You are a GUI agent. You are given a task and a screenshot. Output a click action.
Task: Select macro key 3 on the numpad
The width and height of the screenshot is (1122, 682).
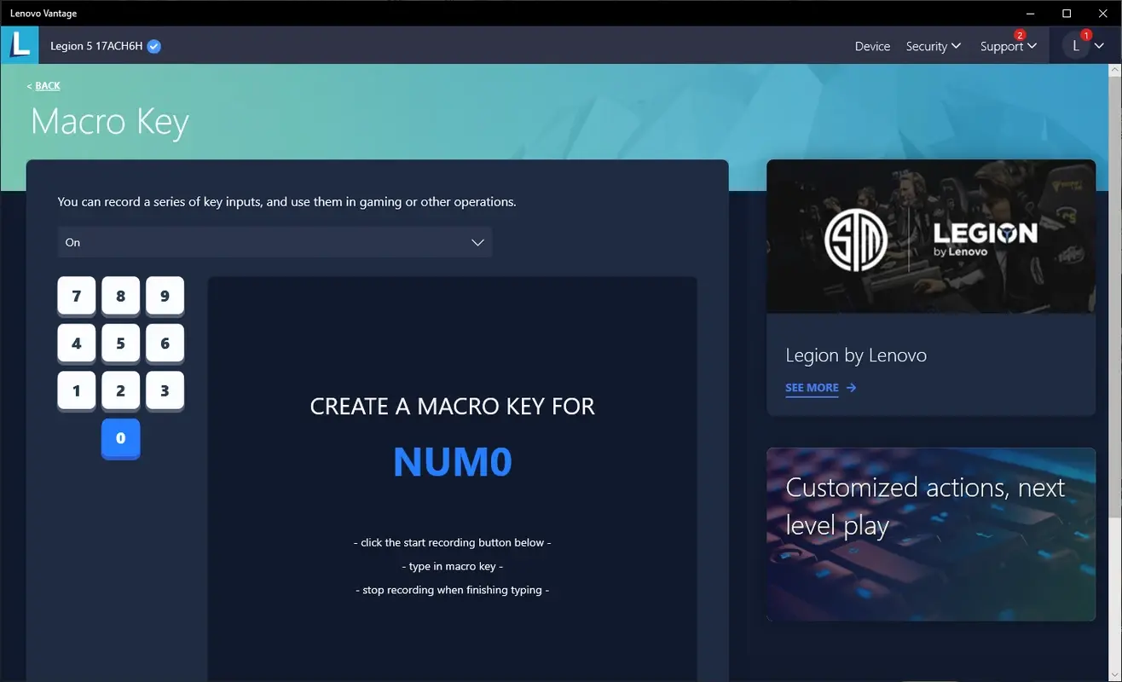[165, 390]
